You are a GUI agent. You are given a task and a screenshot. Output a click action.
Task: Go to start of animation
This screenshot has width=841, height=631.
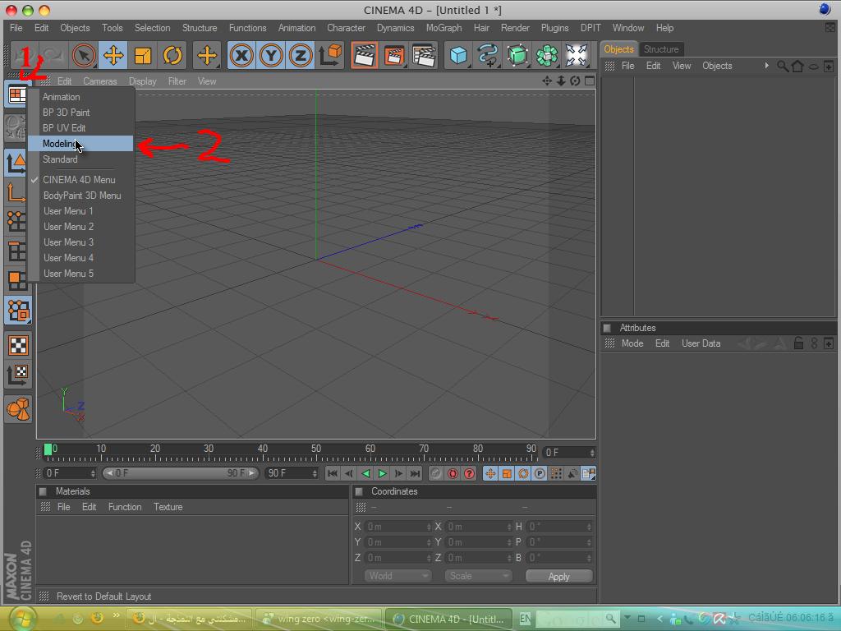(x=333, y=473)
